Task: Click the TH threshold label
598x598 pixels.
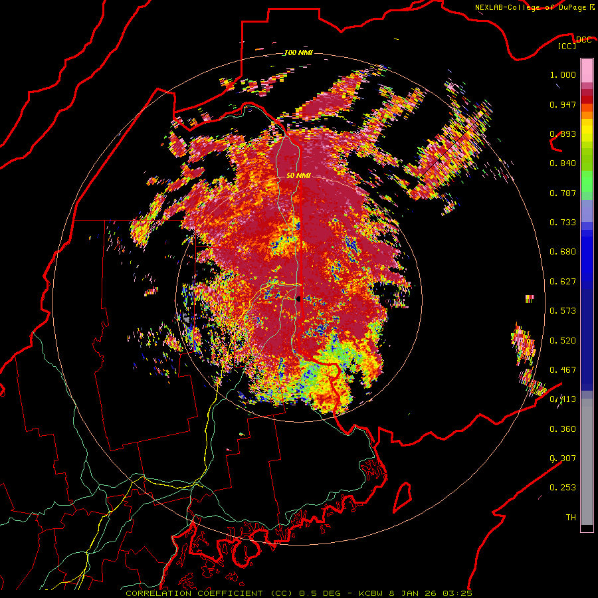Action: point(571,518)
